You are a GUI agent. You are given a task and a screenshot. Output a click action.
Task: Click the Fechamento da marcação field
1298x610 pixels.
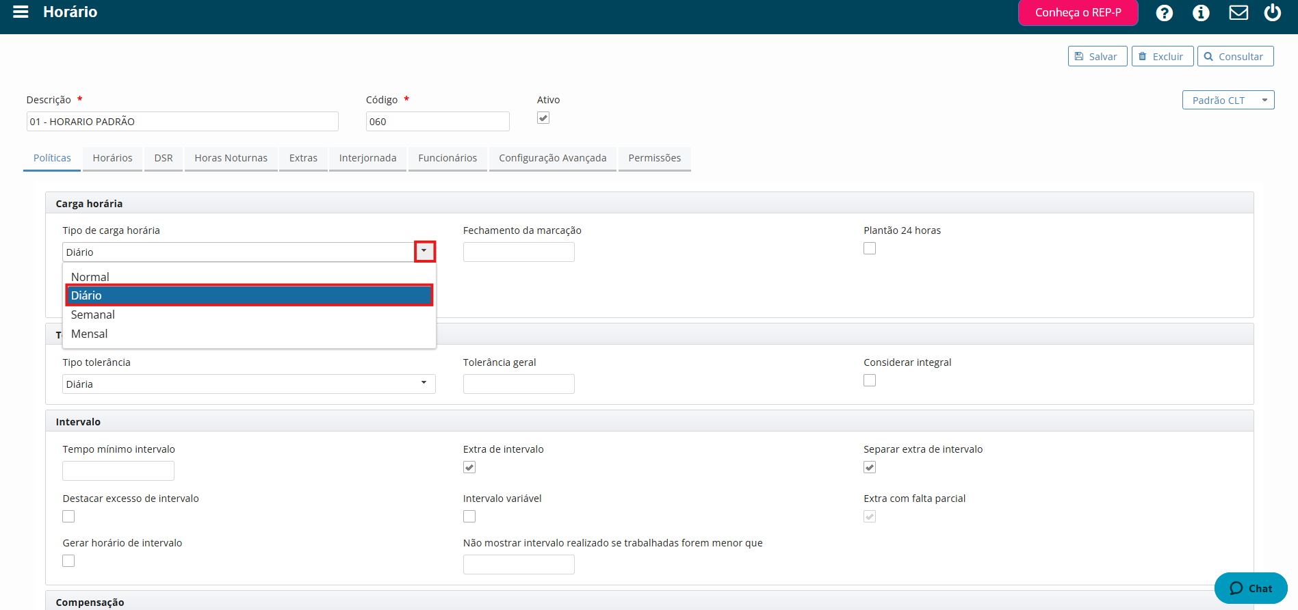(x=519, y=252)
